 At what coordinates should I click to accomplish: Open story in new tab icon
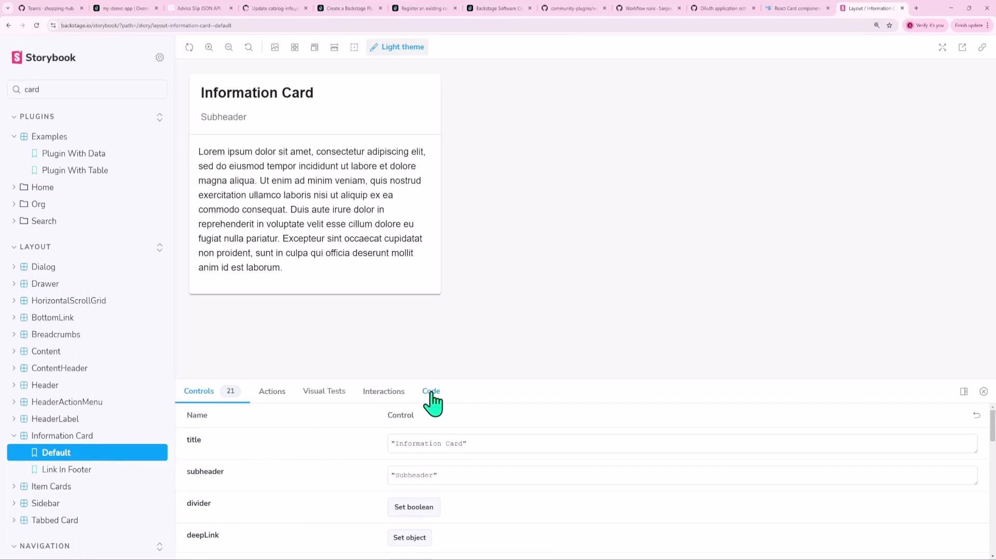coord(962,47)
